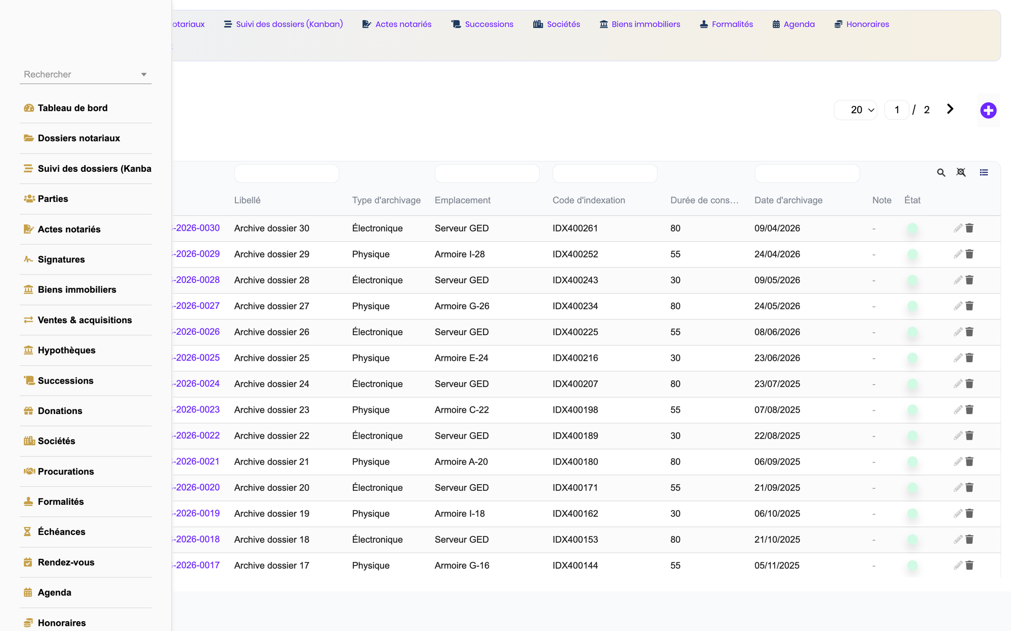Image resolution: width=1011 pixels, height=631 pixels.
Task: Click the current page number field
Action: [x=897, y=110]
